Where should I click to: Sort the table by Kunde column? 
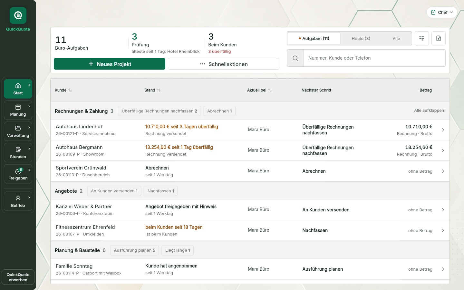click(x=63, y=90)
